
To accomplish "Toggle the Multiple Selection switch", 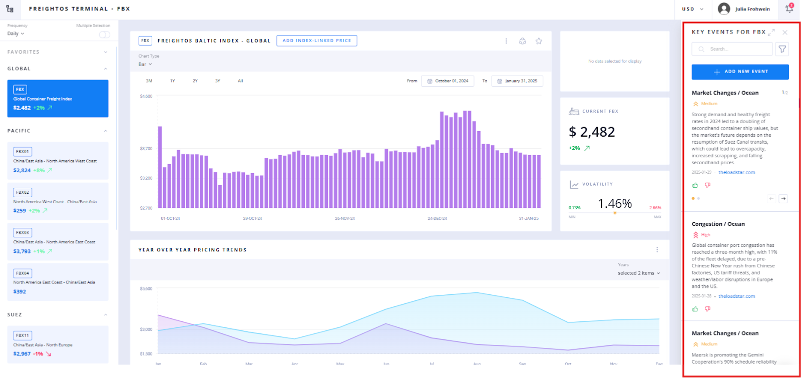I will point(104,35).
